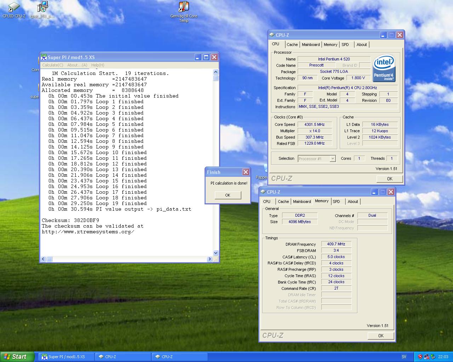Open the Genvag till Core Temp shortcut
This screenshot has width=453, height=362.
(184, 12)
